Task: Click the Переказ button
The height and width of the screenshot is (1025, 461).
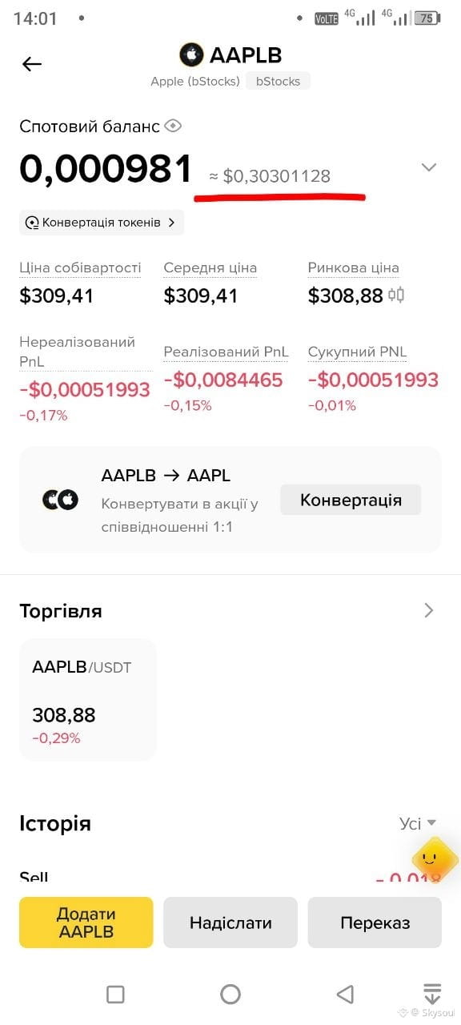Action: pyautogui.click(x=375, y=922)
